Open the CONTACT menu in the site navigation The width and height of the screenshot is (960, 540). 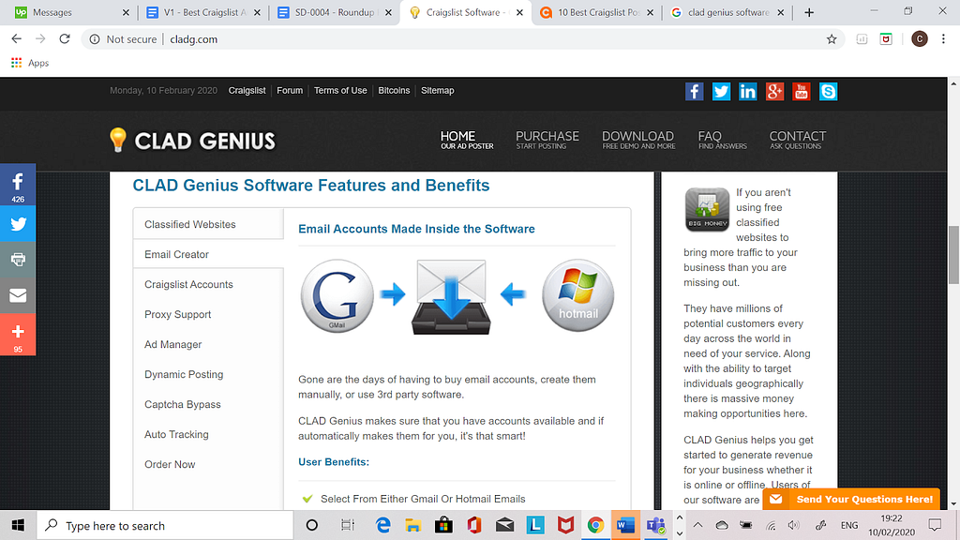tap(797, 140)
